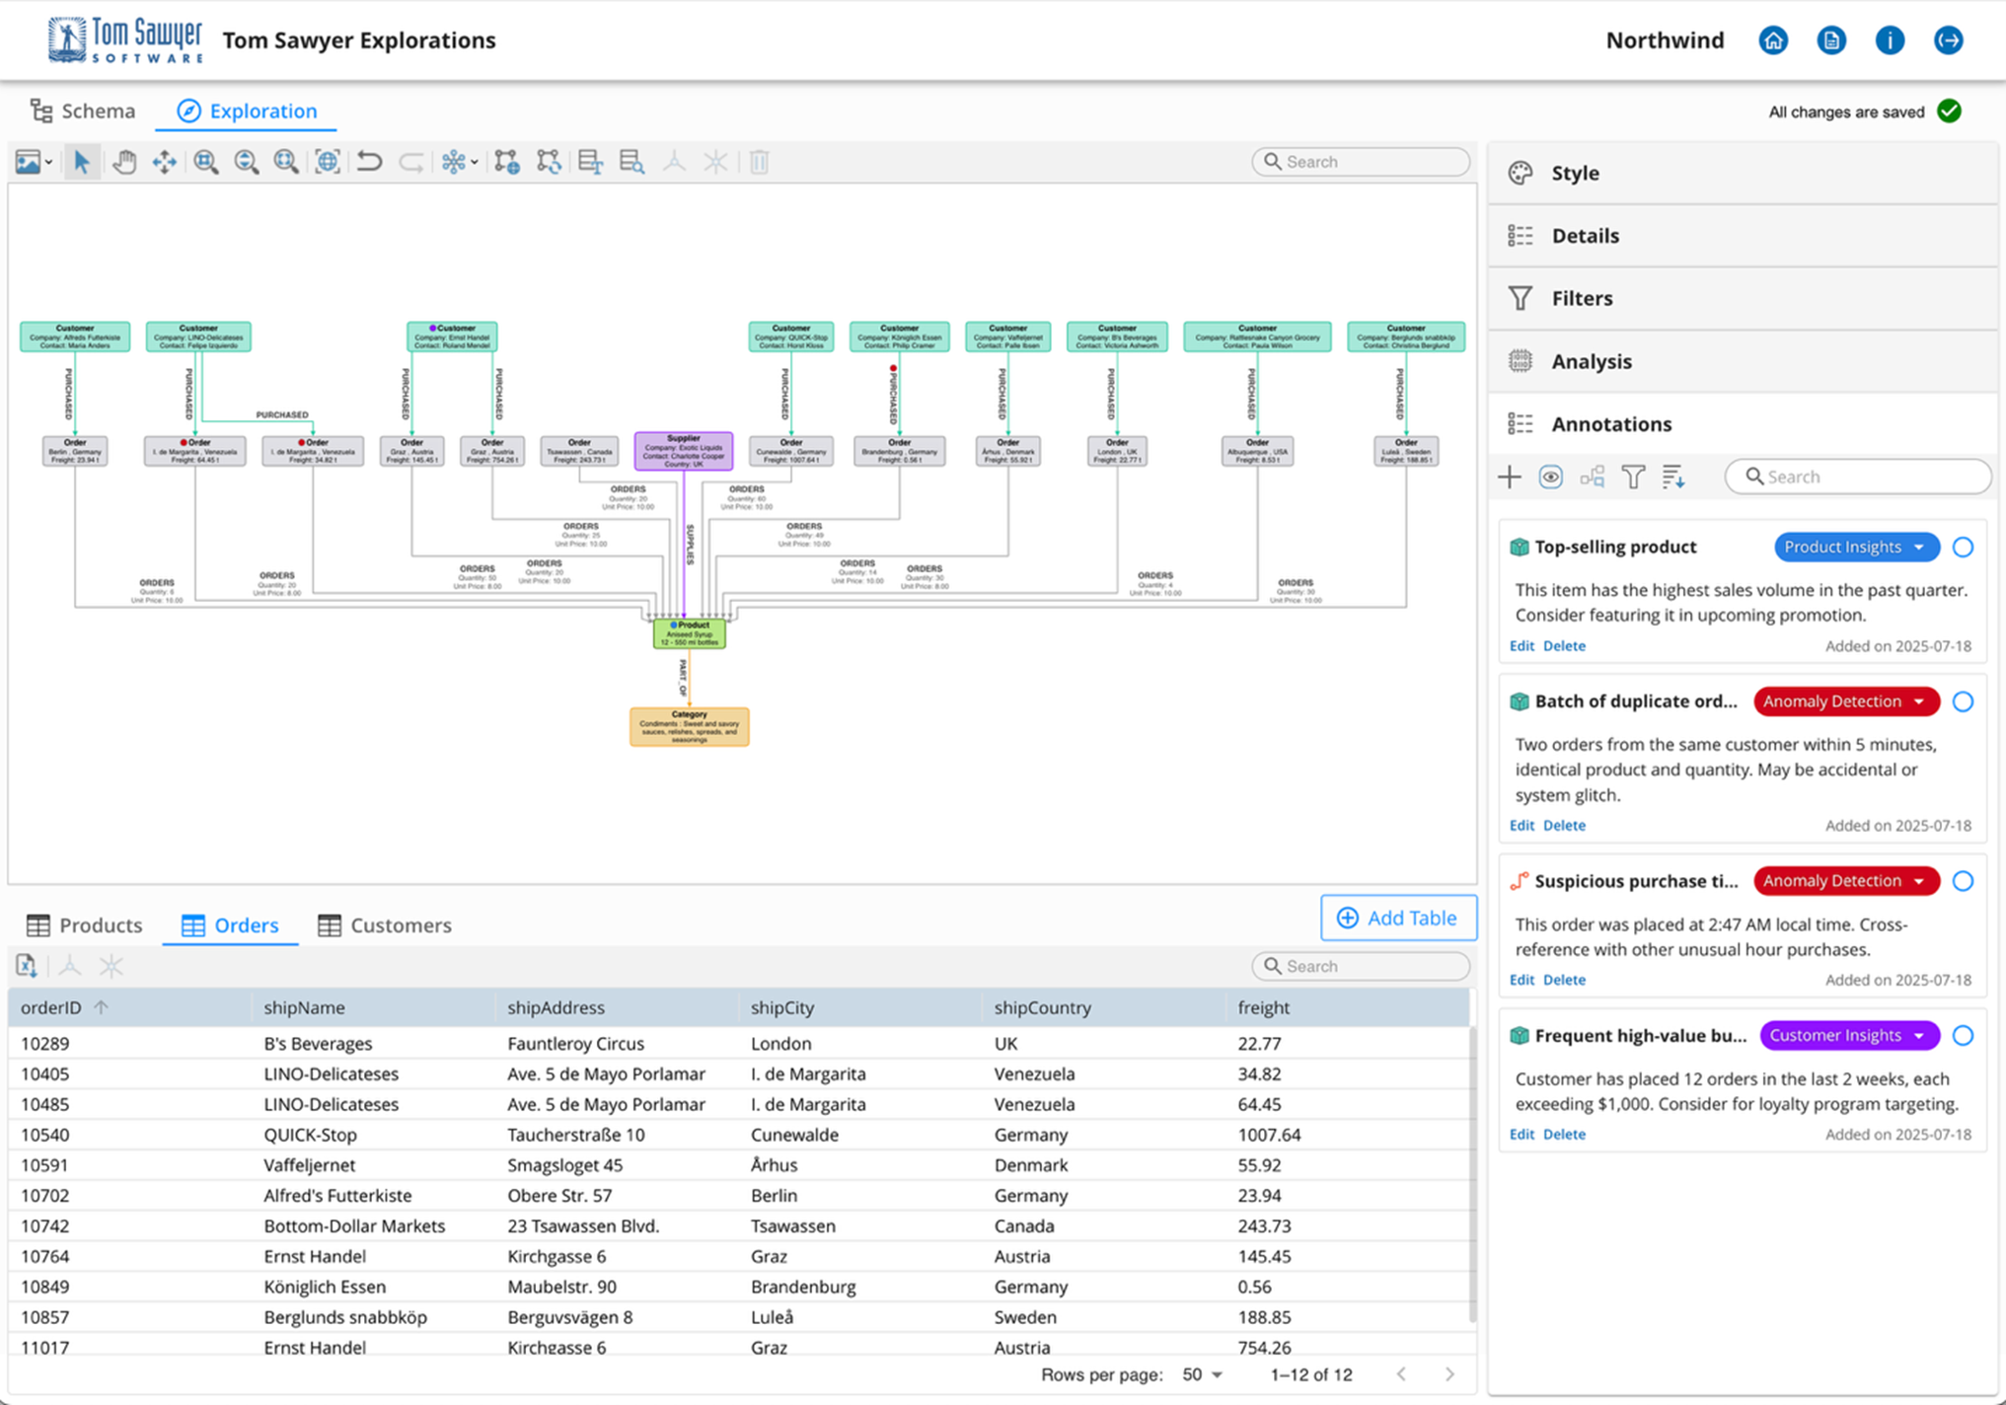Click the add-node graph icon
This screenshot has height=1405, width=2006.
507,162
